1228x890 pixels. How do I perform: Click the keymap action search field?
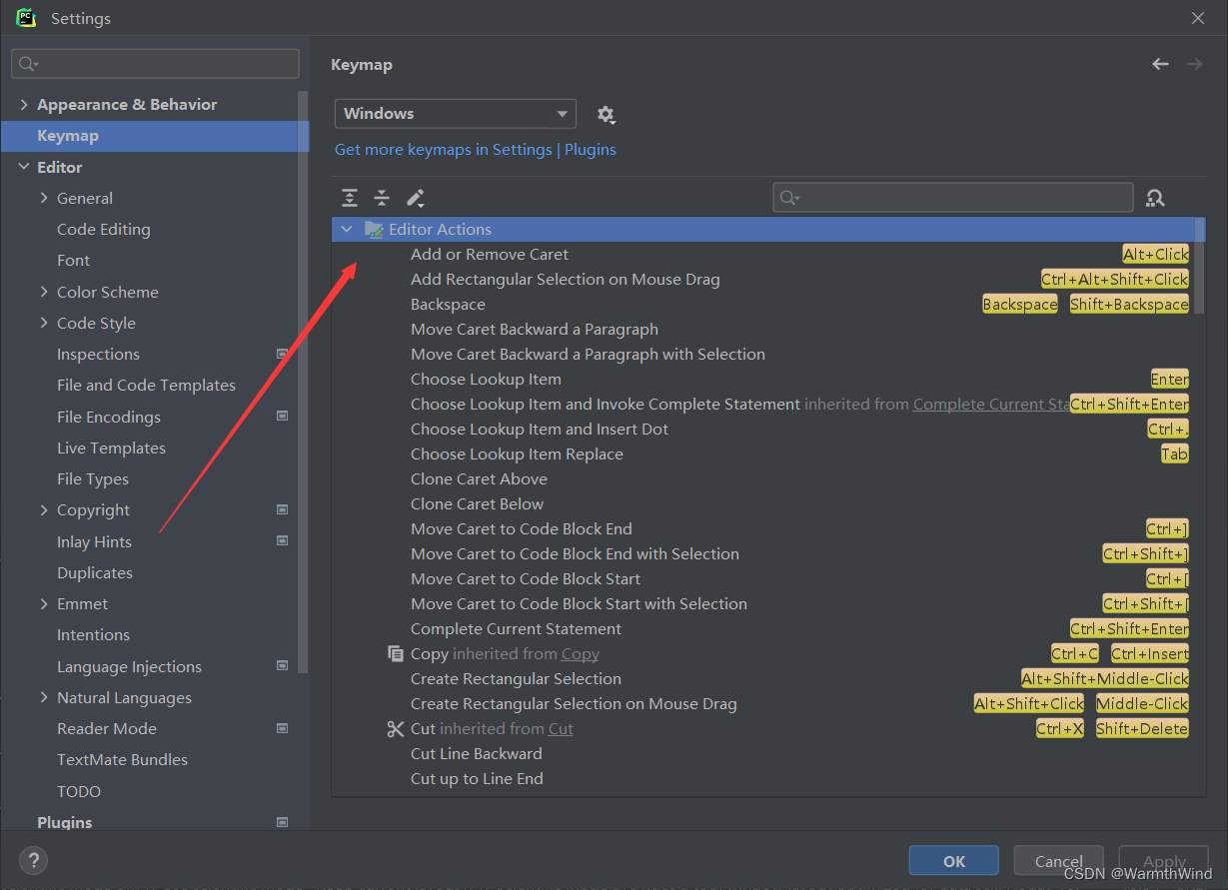point(953,198)
